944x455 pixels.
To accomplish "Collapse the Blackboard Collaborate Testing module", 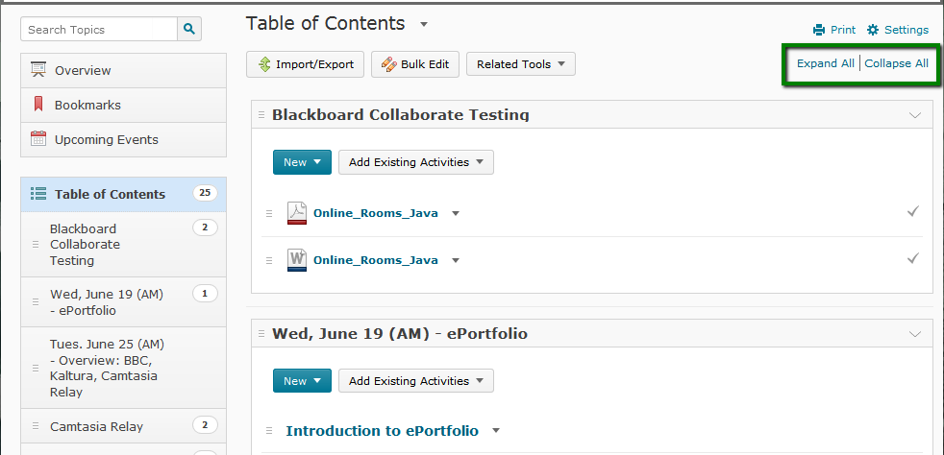I will point(915,115).
